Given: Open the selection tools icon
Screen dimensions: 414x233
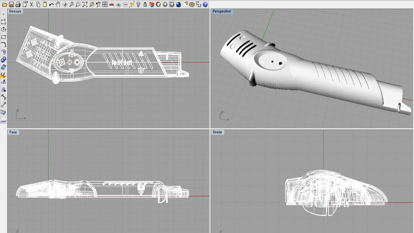Looking at the screenshot, I should [x=132, y=4].
